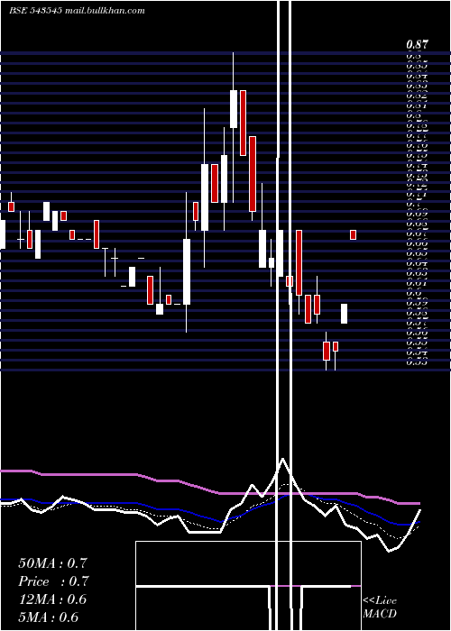451x631 pixels.
Task: Click the '50MA : 0.7' readout
Action: (x=52, y=563)
